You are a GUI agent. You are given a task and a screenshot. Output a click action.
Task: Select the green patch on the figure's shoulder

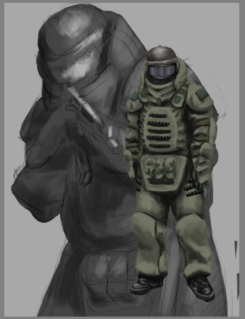coord(202,95)
